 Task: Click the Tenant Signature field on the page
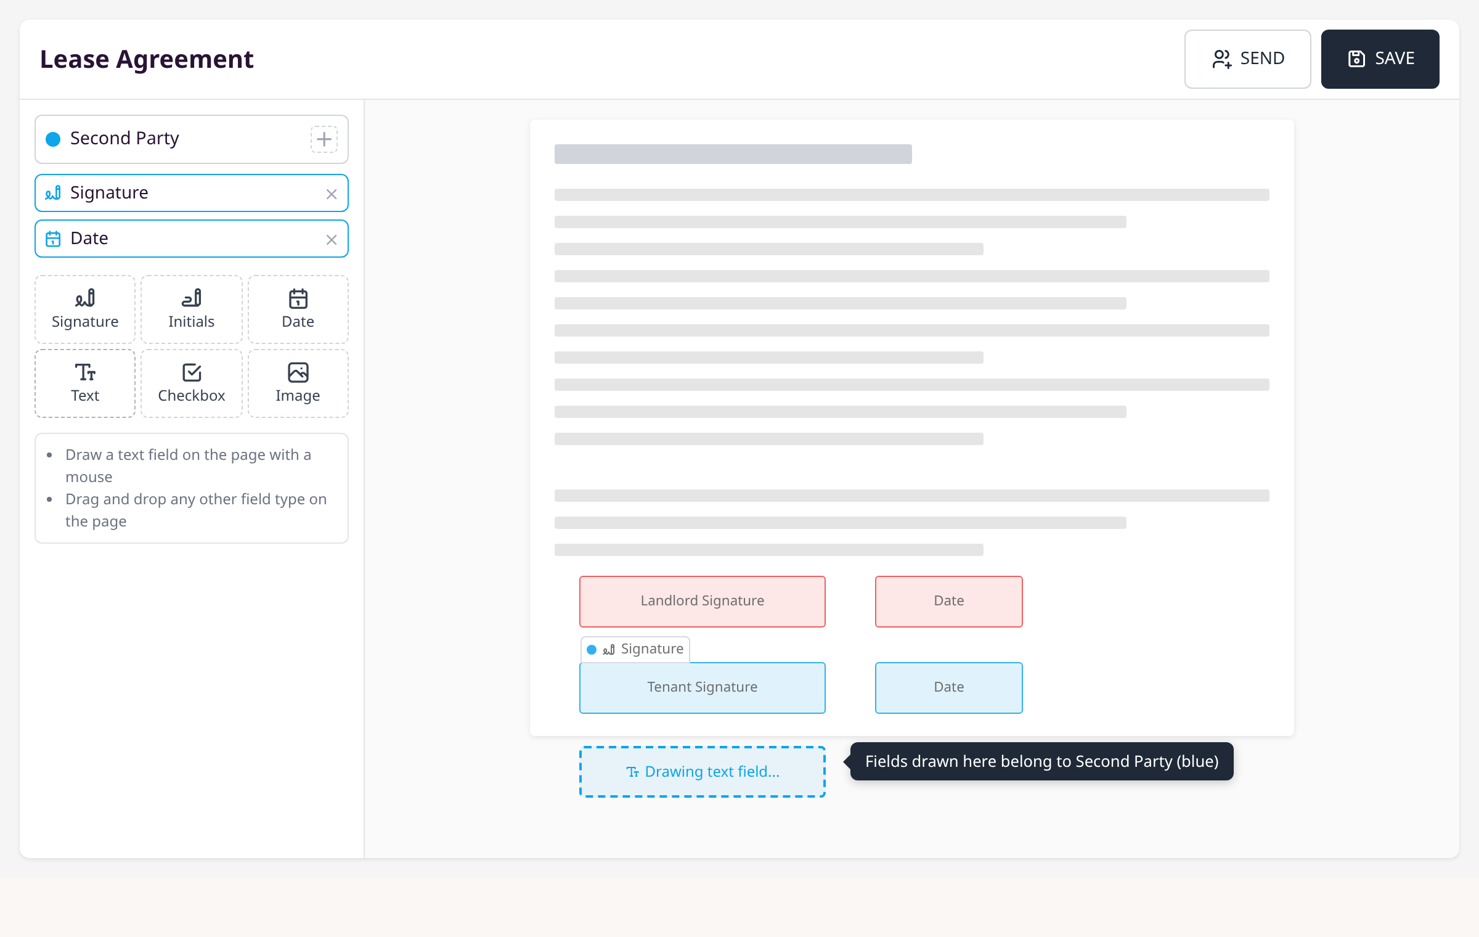point(703,688)
